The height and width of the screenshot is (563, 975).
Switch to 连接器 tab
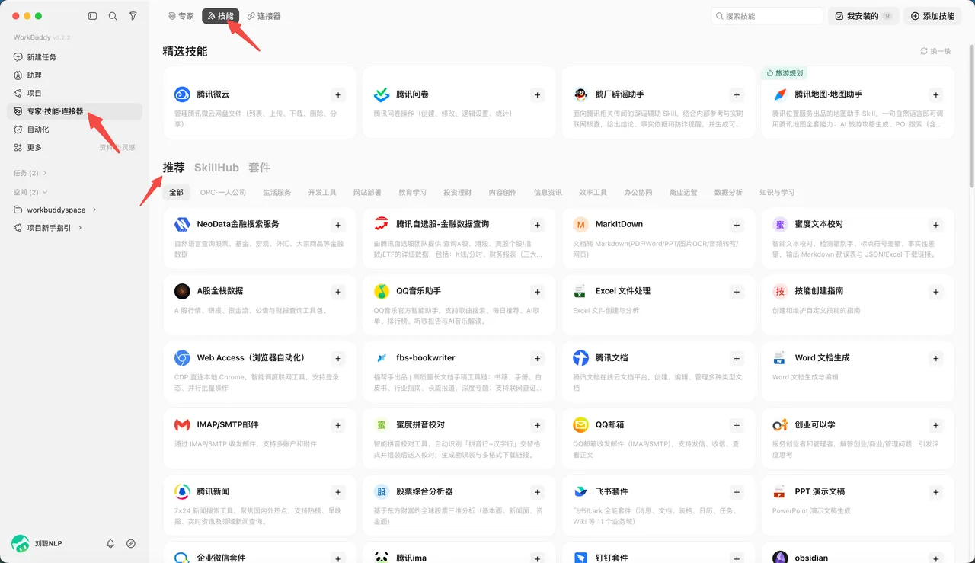[264, 16]
